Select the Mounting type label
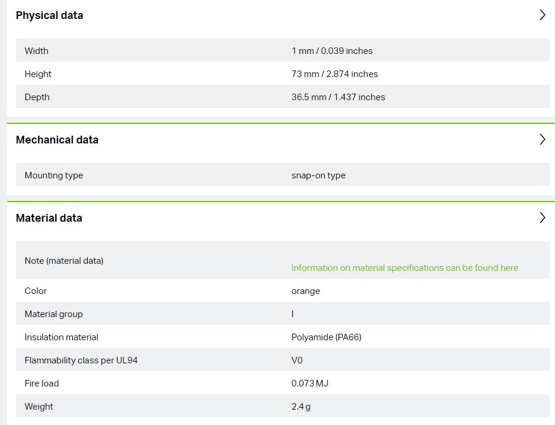This screenshot has width=555, height=425. click(x=53, y=175)
